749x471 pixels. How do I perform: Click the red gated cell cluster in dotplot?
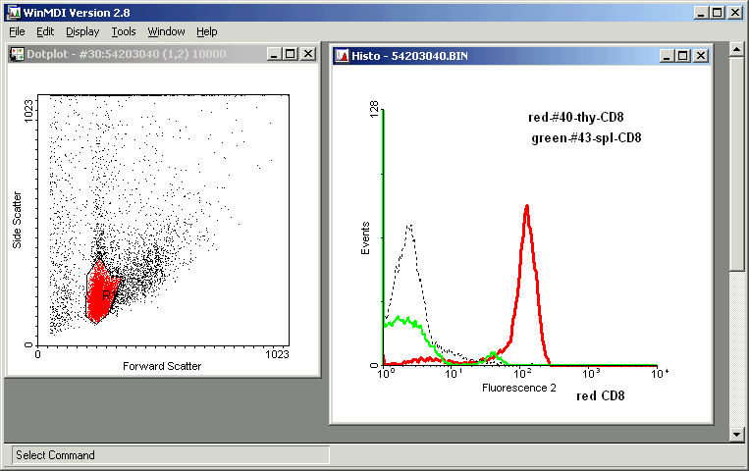(x=99, y=292)
